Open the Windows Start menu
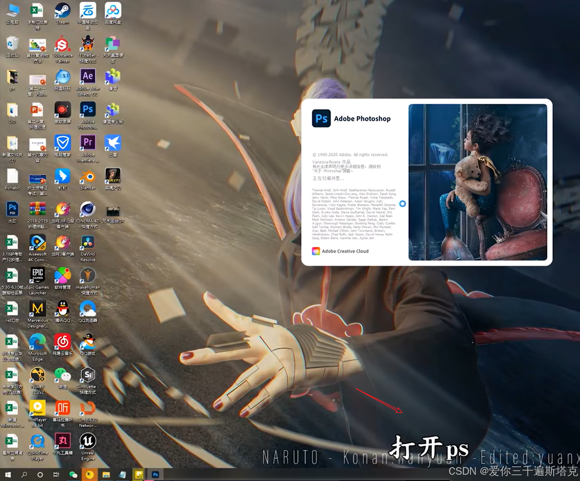Image resolution: width=580 pixels, height=481 pixels. 8,474
